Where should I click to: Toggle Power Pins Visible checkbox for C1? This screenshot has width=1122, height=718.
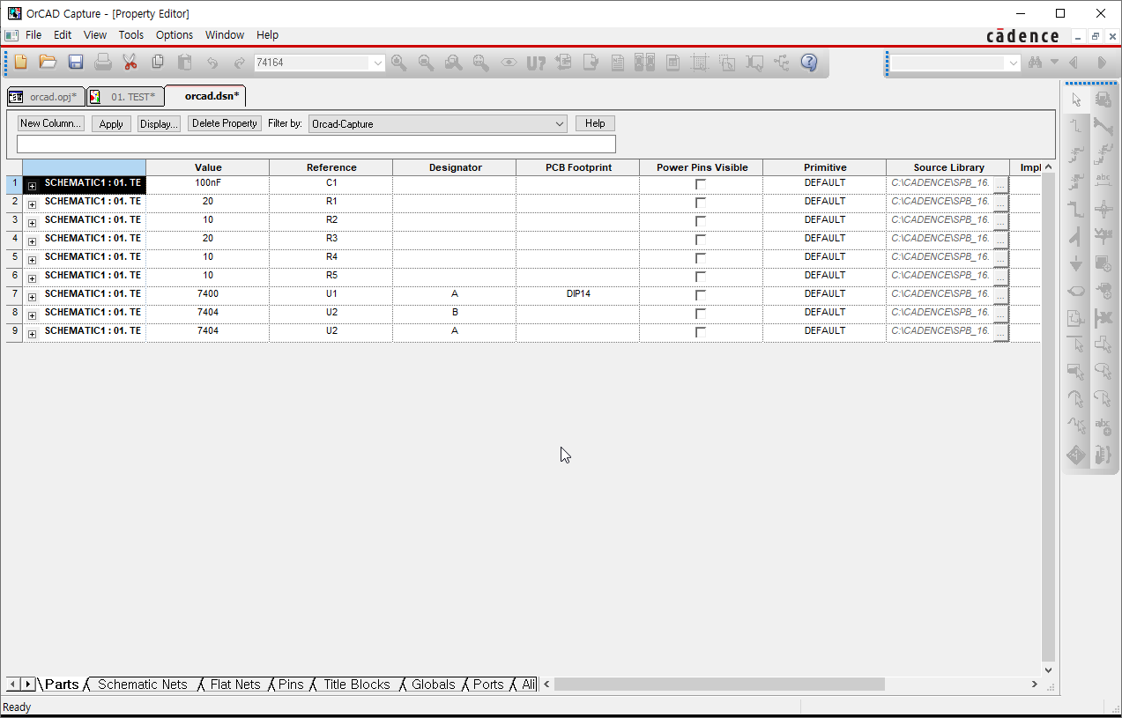pyautogui.click(x=701, y=184)
